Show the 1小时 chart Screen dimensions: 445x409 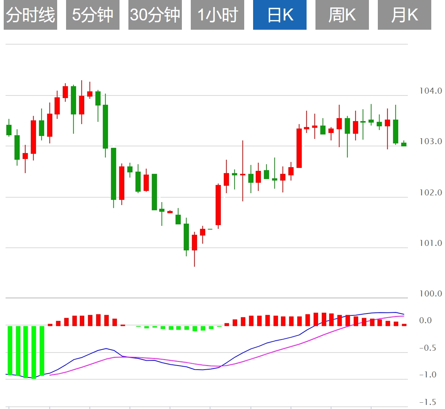coord(217,15)
